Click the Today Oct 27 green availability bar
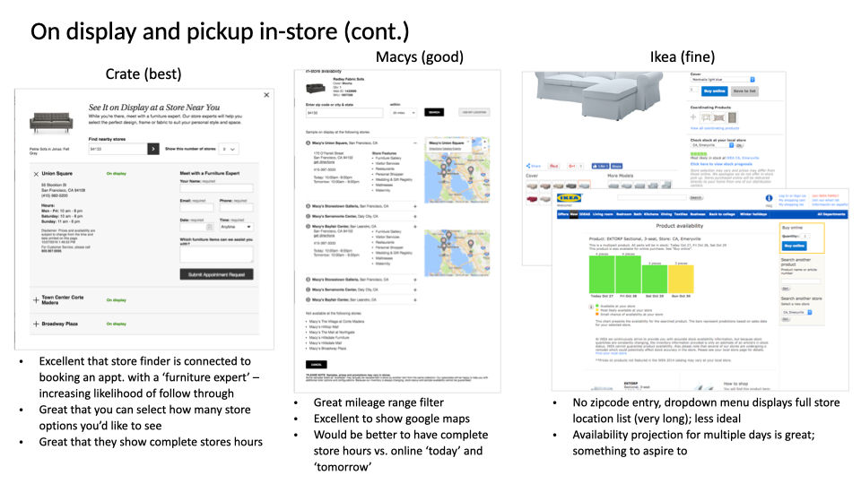Viewport: 861px width, 484px height. pyautogui.click(x=602, y=274)
